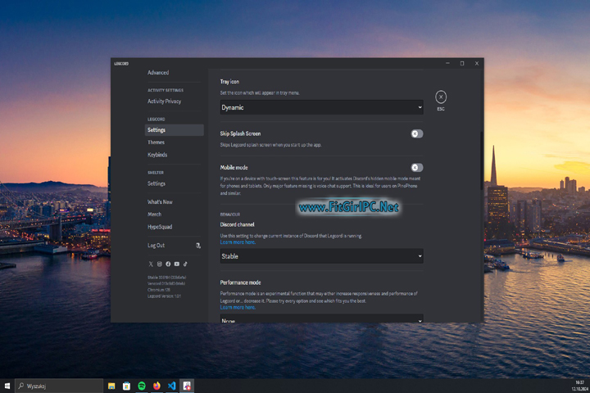590x393 pixels.
Task: Enable the Skip Splash Screen toggle
Action: point(416,133)
